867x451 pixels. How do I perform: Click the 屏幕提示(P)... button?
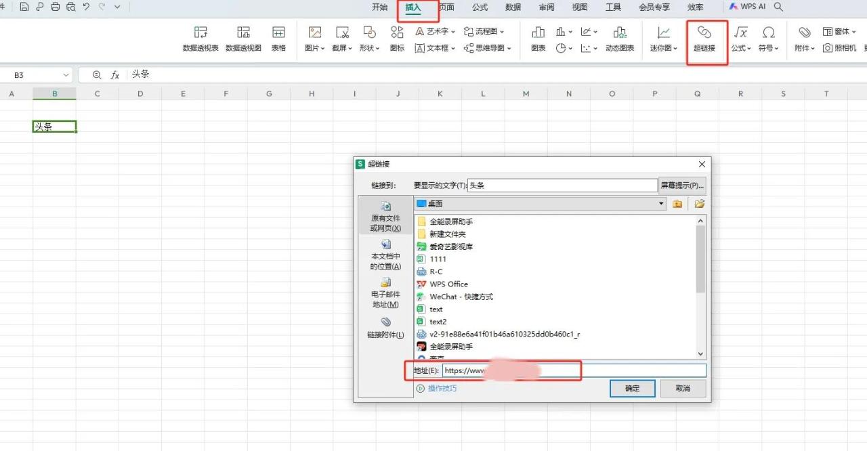(683, 186)
